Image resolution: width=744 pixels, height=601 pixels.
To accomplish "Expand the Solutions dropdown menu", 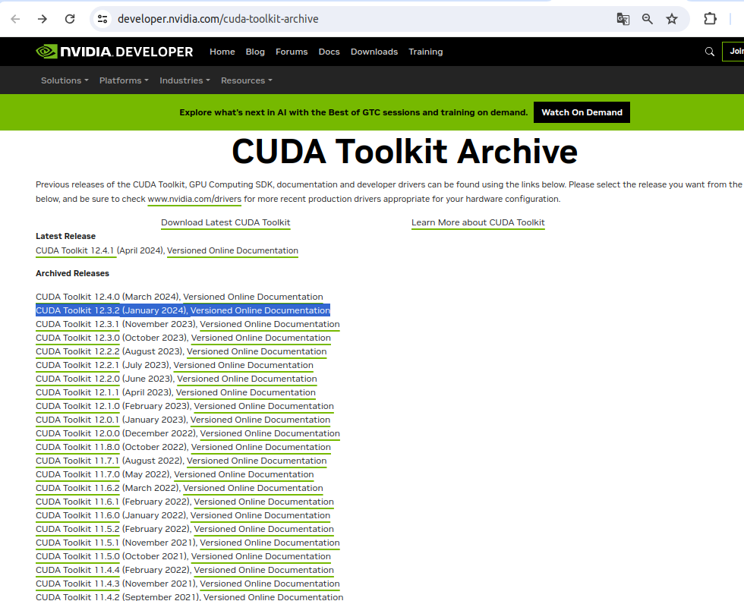I will [65, 80].
